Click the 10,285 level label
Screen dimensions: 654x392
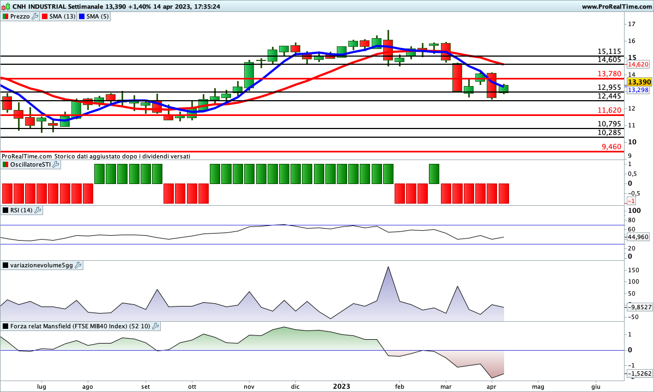609,132
